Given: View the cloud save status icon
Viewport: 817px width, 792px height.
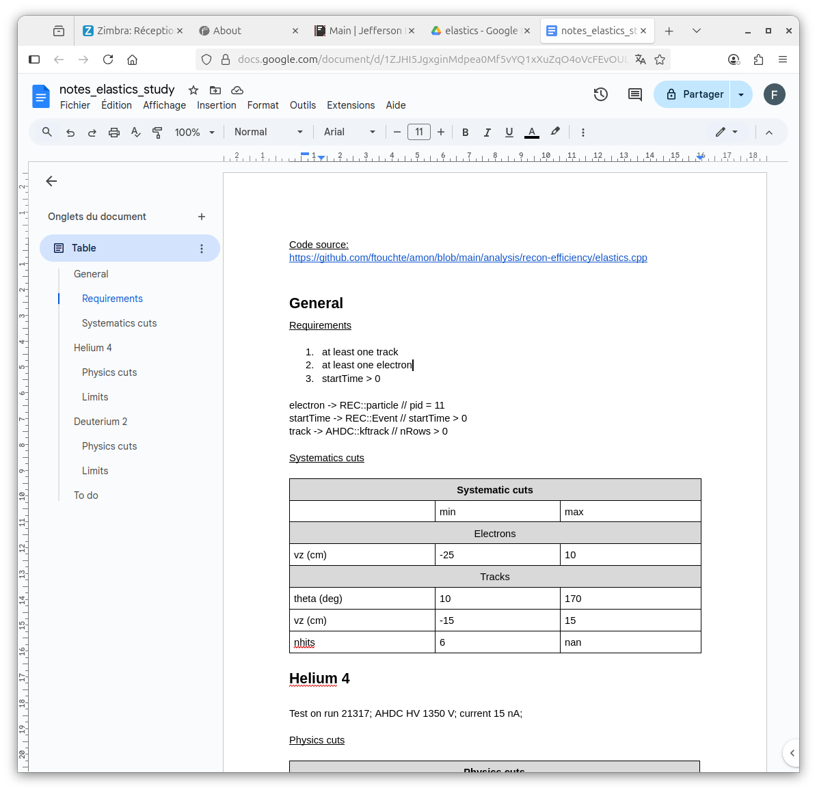Looking at the screenshot, I should (x=237, y=90).
